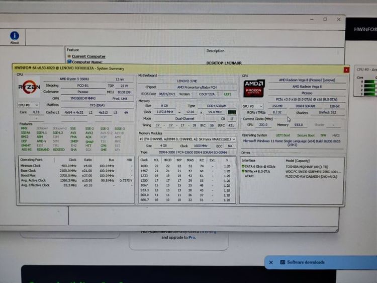
Task: Click the Feature column header
Action: tap(73, 50)
